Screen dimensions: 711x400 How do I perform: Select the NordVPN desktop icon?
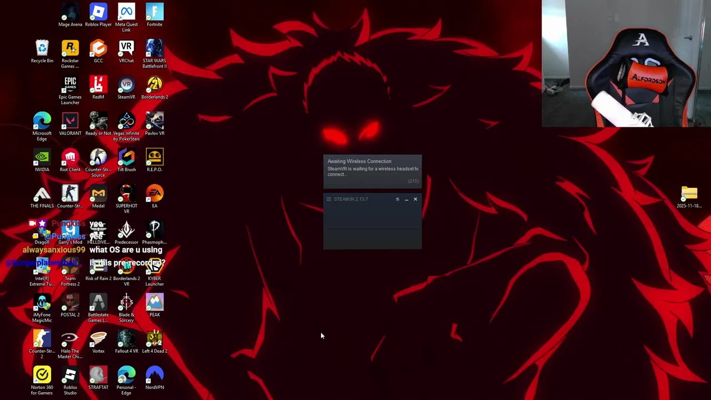pyautogui.click(x=154, y=378)
